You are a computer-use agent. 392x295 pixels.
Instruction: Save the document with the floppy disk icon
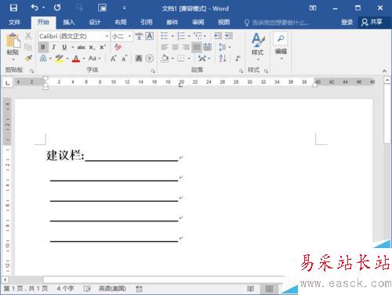point(13,8)
